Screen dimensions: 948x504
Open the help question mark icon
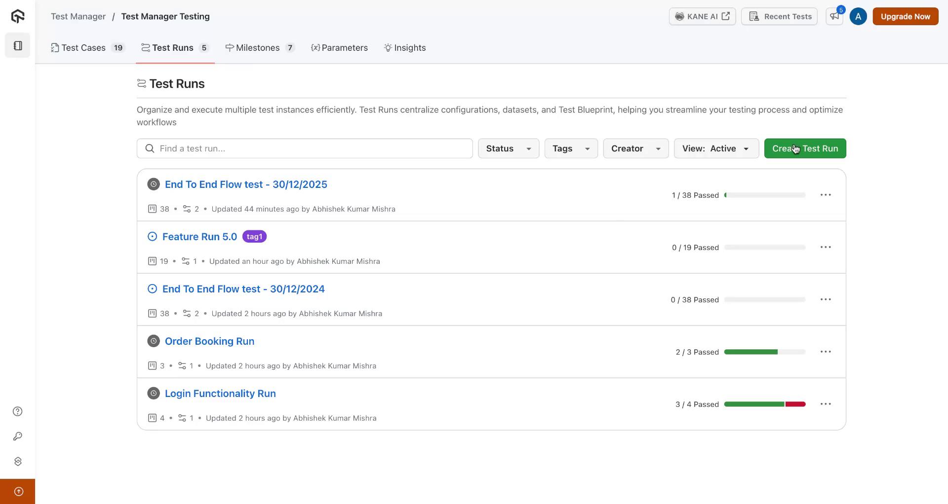(18, 411)
